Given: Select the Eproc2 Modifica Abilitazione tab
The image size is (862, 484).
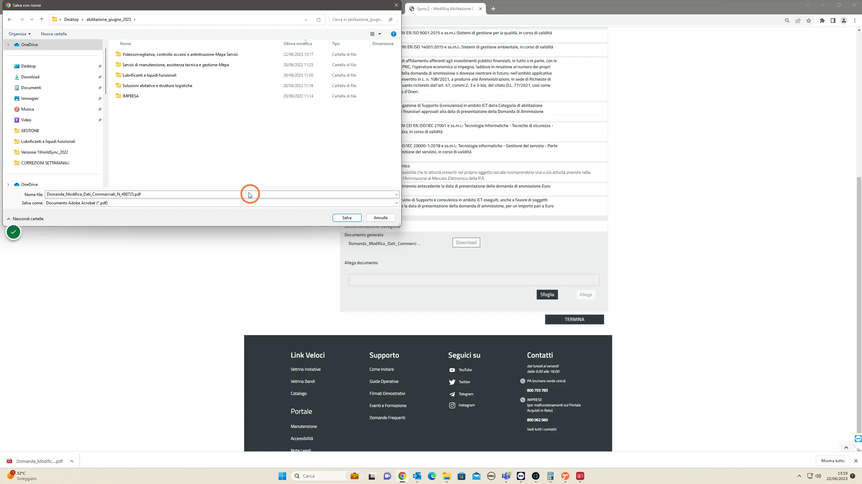Looking at the screenshot, I should click(x=445, y=9).
